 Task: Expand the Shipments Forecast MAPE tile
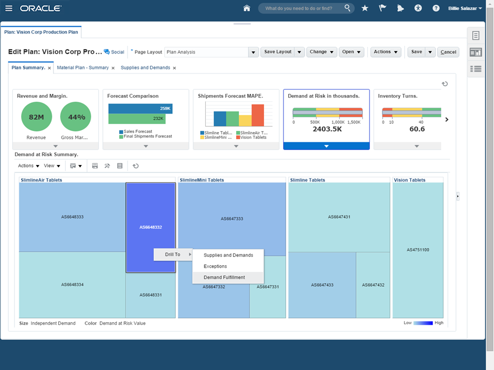click(x=236, y=146)
